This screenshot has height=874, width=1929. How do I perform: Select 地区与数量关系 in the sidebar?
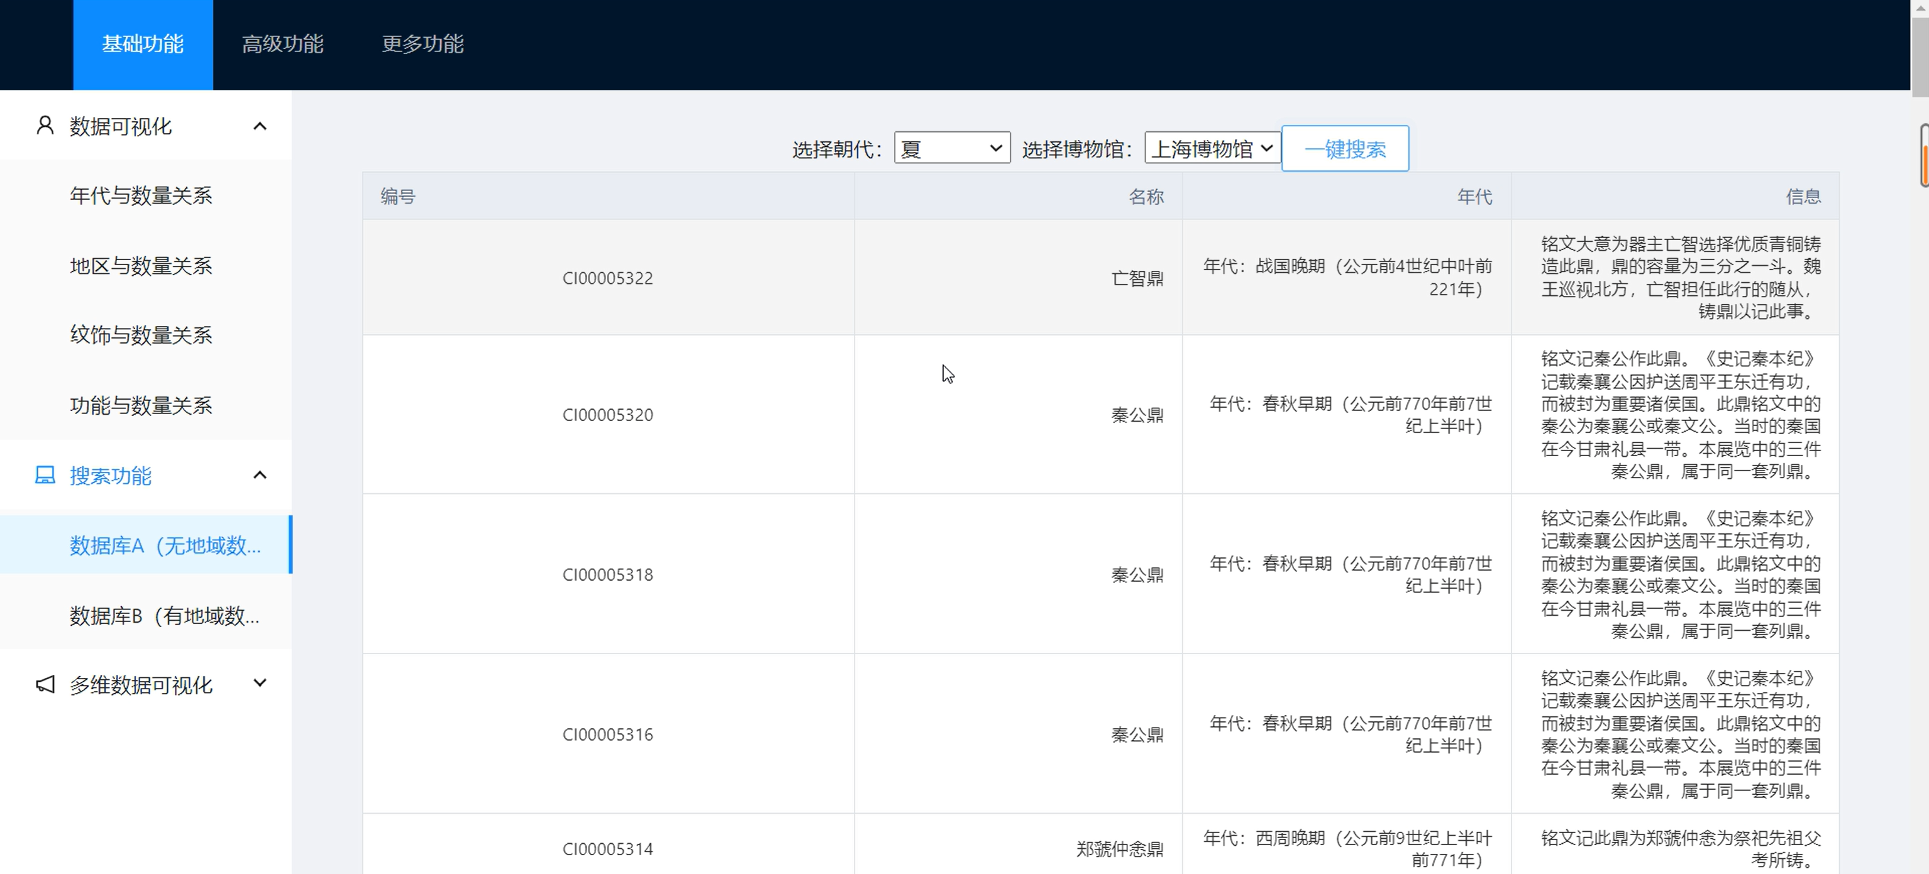click(x=140, y=265)
